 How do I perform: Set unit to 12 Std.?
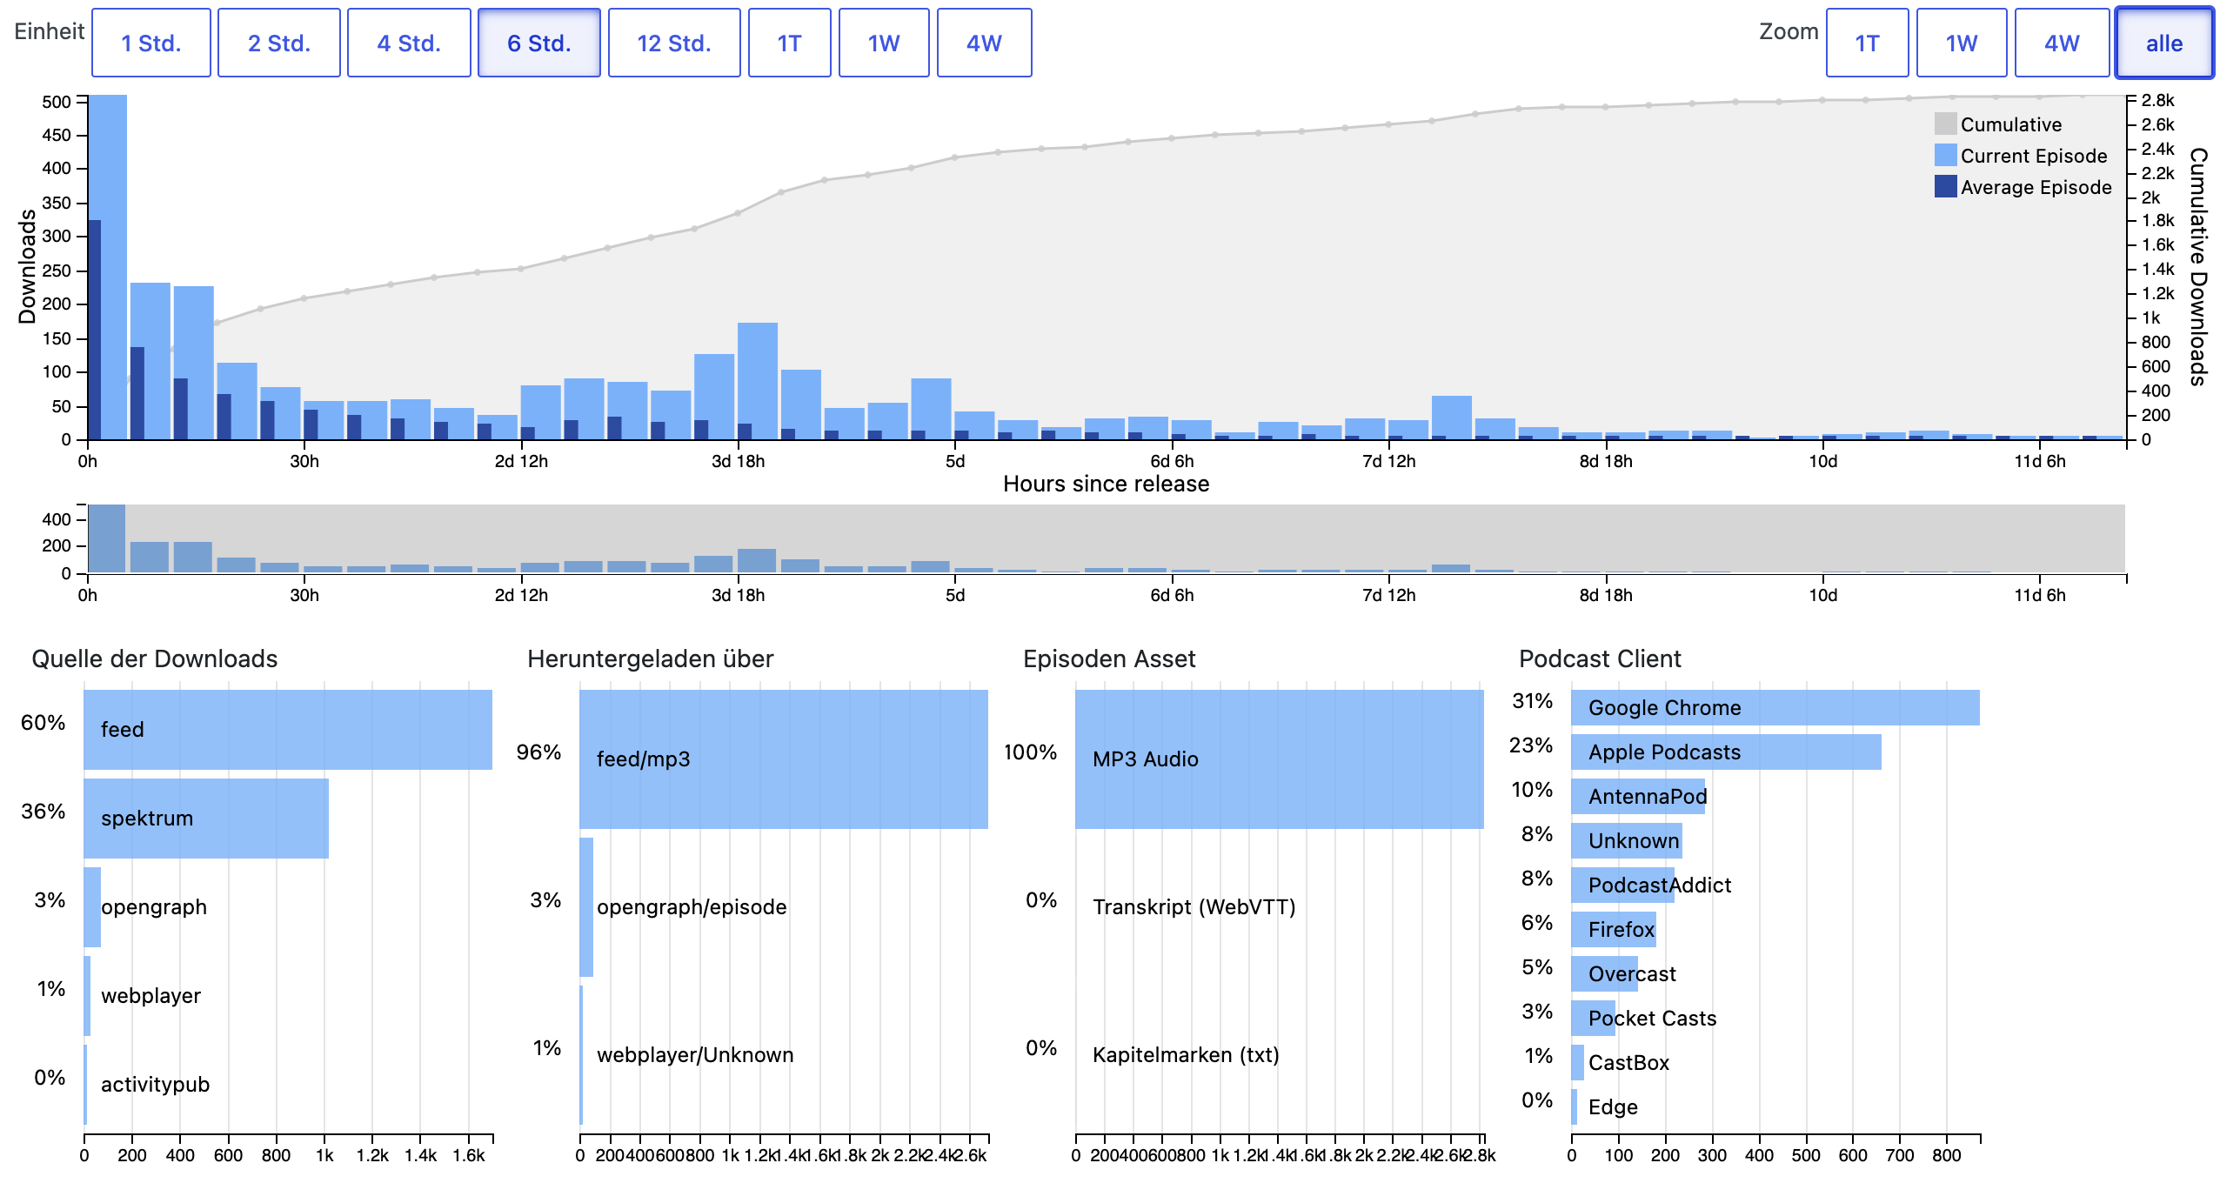[674, 43]
